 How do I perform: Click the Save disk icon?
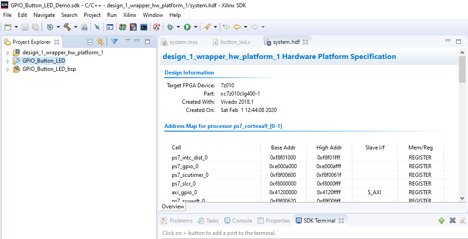pos(25,27)
